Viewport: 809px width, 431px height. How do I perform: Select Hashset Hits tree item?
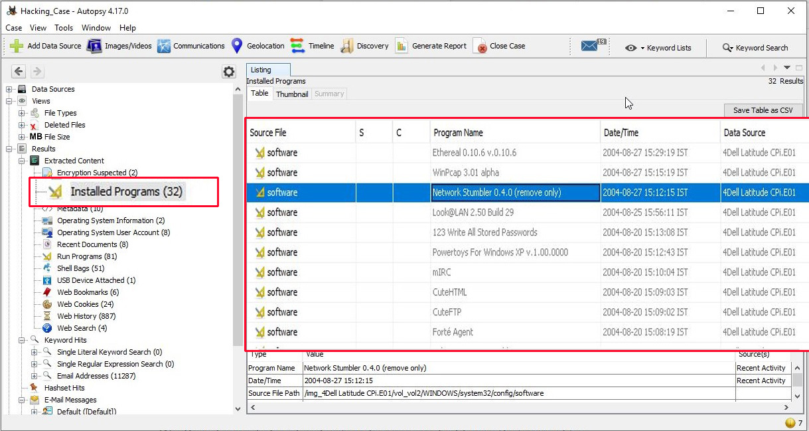point(64,388)
